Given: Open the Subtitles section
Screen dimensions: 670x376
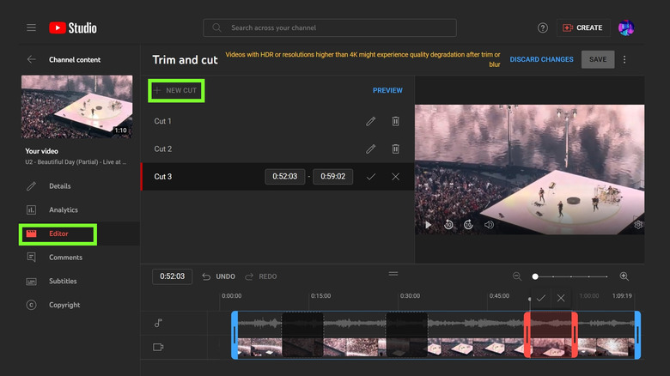Looking at the screenshot, I should coord(63,281).
